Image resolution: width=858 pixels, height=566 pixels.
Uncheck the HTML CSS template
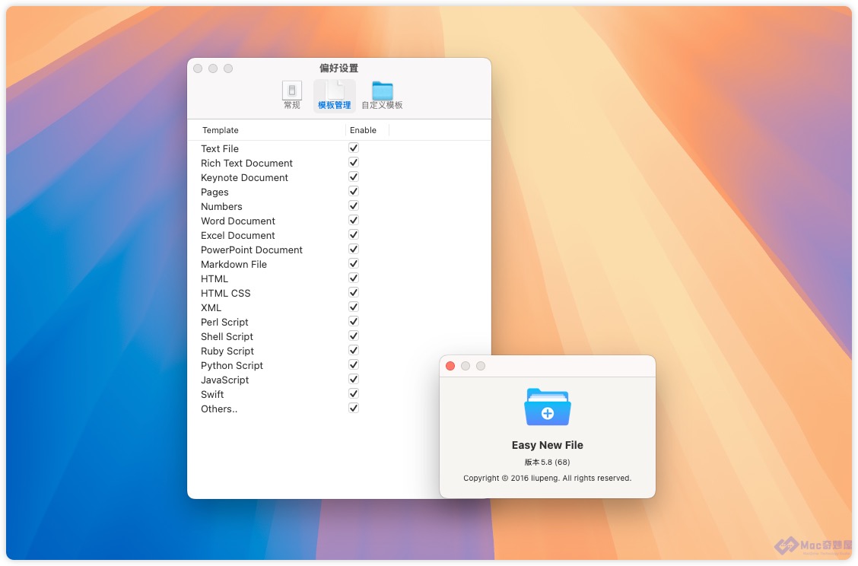[354, 292]
